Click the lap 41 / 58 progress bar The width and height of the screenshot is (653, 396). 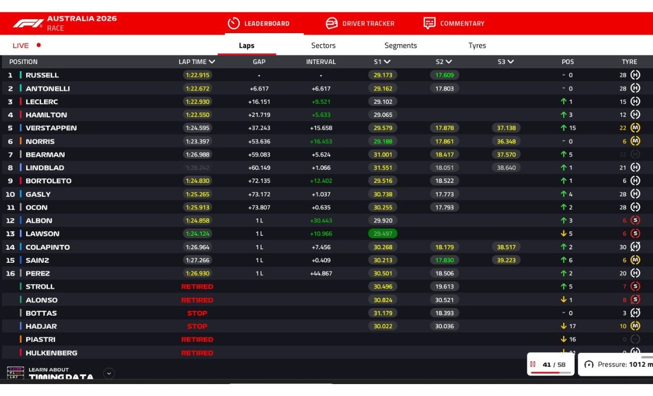[x=551, y=373]
